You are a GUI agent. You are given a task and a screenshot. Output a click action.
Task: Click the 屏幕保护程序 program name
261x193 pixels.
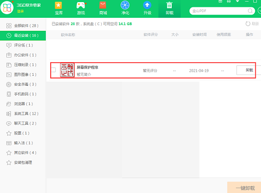click(x=88, y=67)
